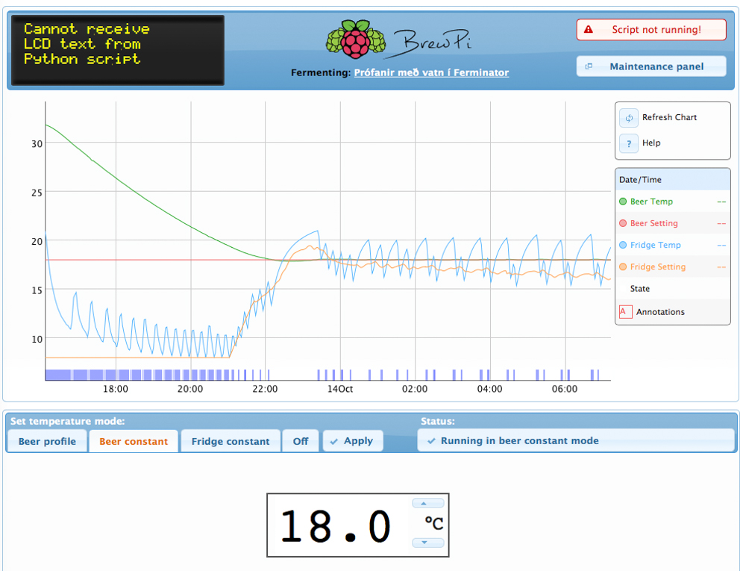Select the Off temperature mode
This screenshot has height=571, width=746.
[x=301, y=441]
